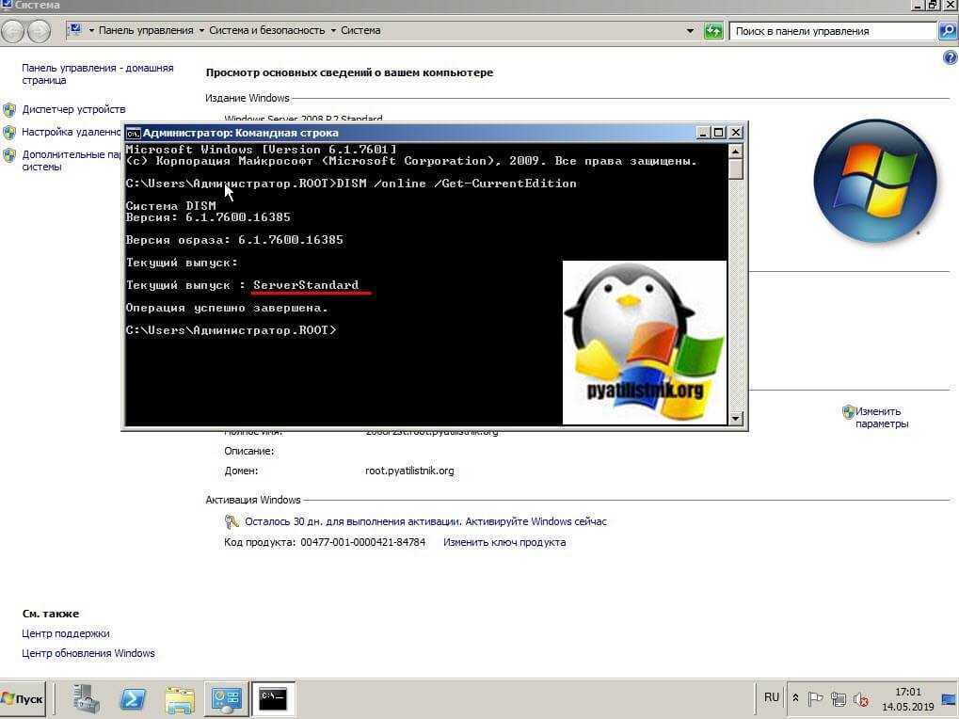959x719 pixels.
Task: Open the Пуск start menu
Action: click(23, 699)
